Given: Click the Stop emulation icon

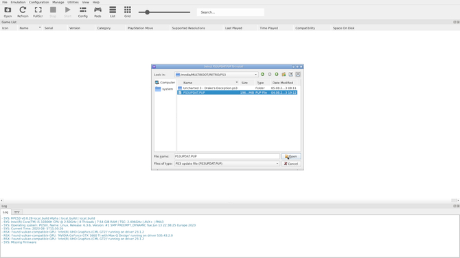Looking at the screenshot, I should pyautogui.click(x=53, y=12).
